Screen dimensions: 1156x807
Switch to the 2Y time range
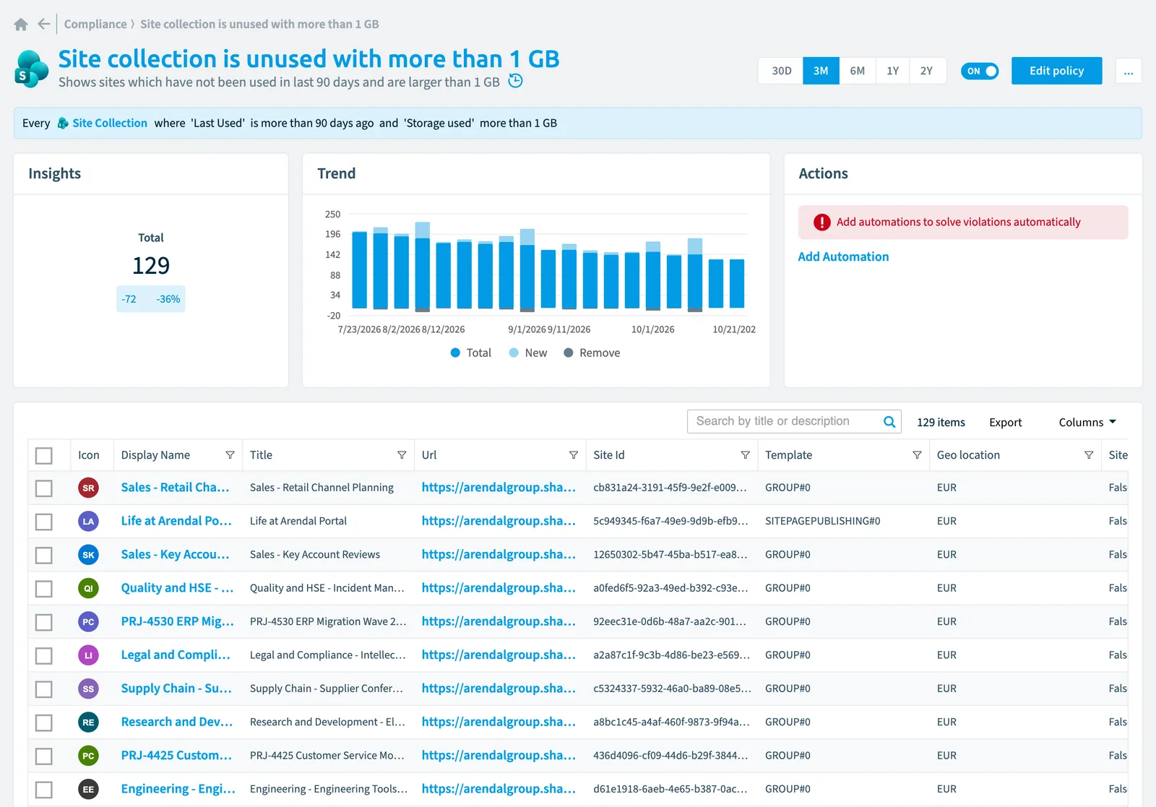coord(927,71)
